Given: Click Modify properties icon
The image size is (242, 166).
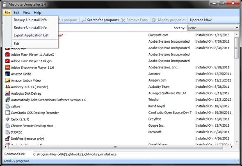Looking at the screenshot, I should coord(154,20).
